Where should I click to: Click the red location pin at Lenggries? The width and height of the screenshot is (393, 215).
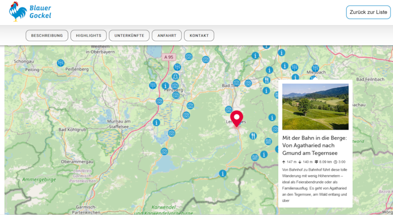(237, 117)
